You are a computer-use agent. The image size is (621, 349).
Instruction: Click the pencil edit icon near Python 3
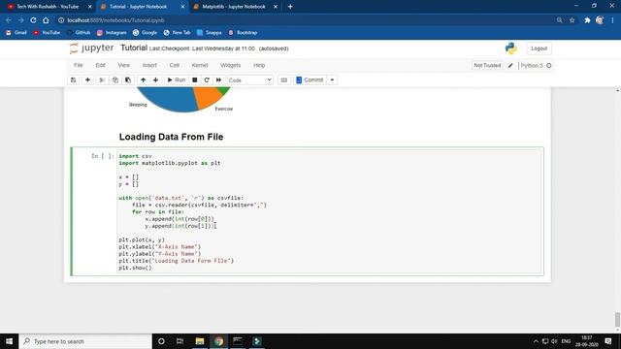(510, 66)
